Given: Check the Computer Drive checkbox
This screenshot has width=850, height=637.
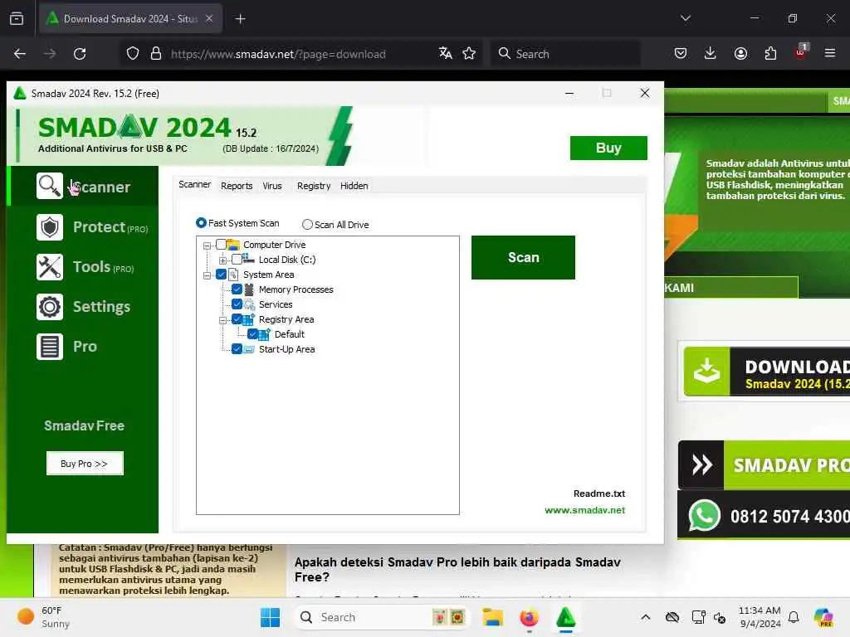Looking at the screenshot, I should pos(221,245).
